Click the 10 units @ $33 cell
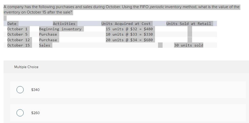249x123 pixels. [129, 34]
